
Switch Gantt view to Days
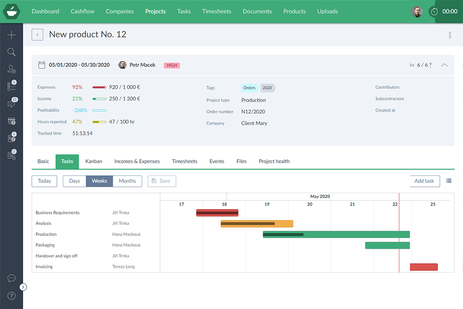[74, 181]
